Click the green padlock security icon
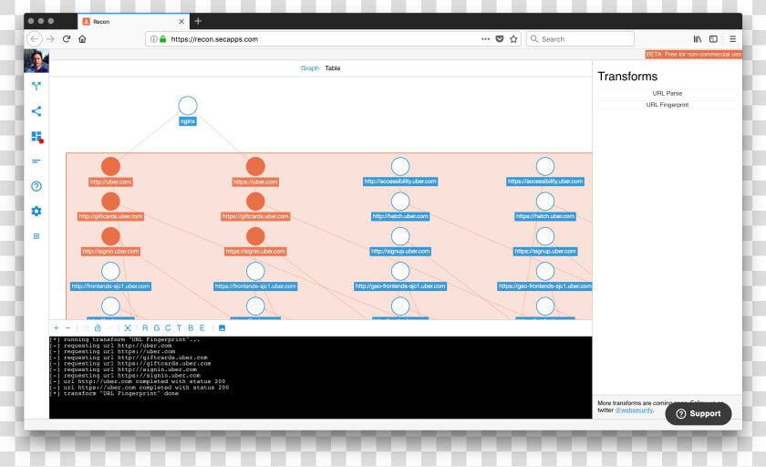This screenshot has width=766, height=467. [x=163, y=39]
